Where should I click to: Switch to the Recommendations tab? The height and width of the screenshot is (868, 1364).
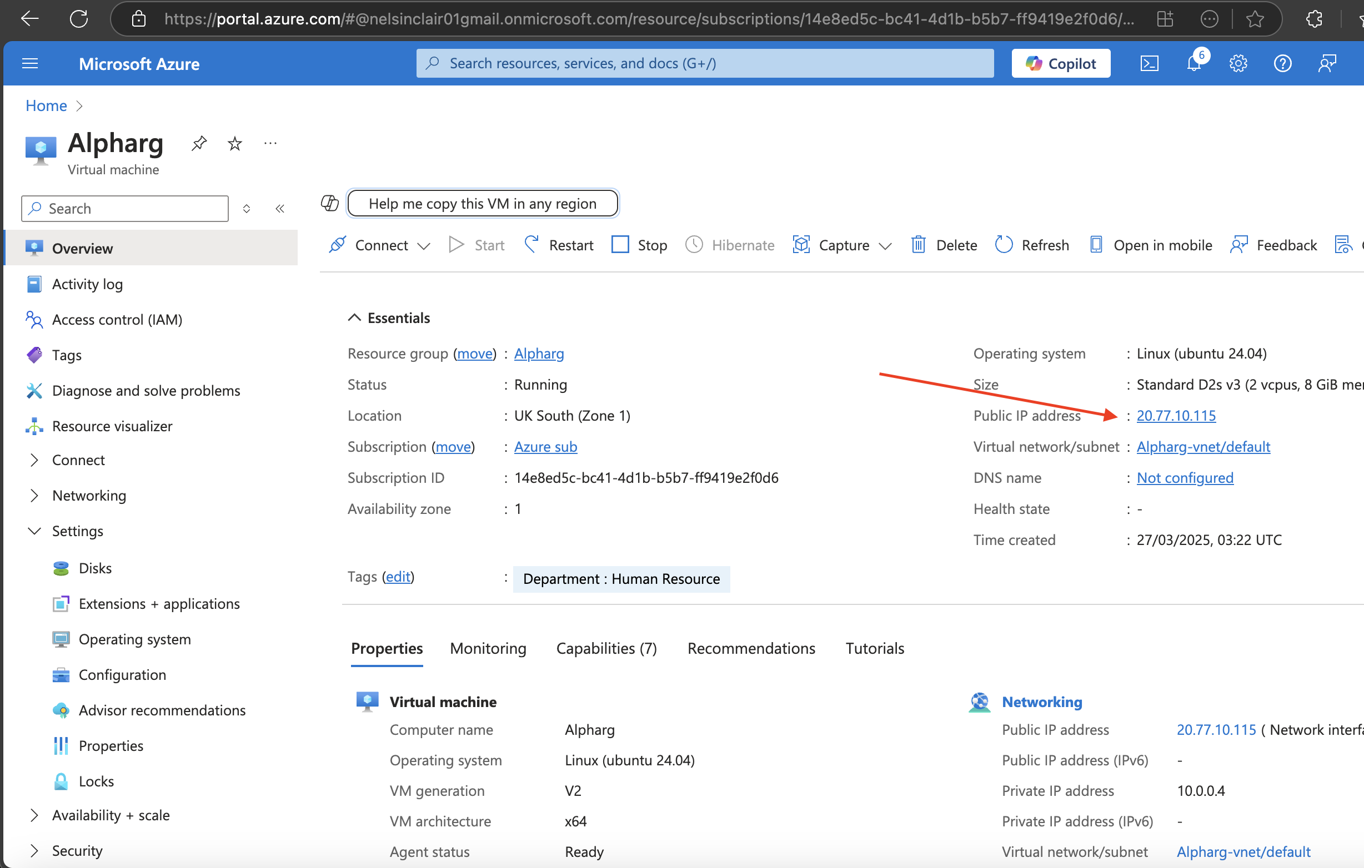click(751, 648)
